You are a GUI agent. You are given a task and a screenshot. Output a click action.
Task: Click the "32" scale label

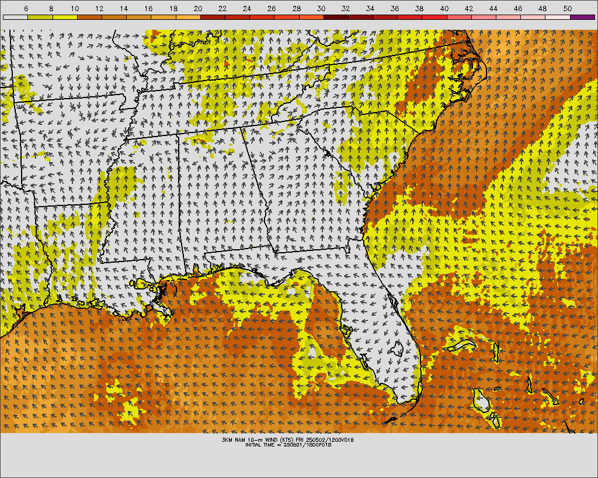pos(346,8)
